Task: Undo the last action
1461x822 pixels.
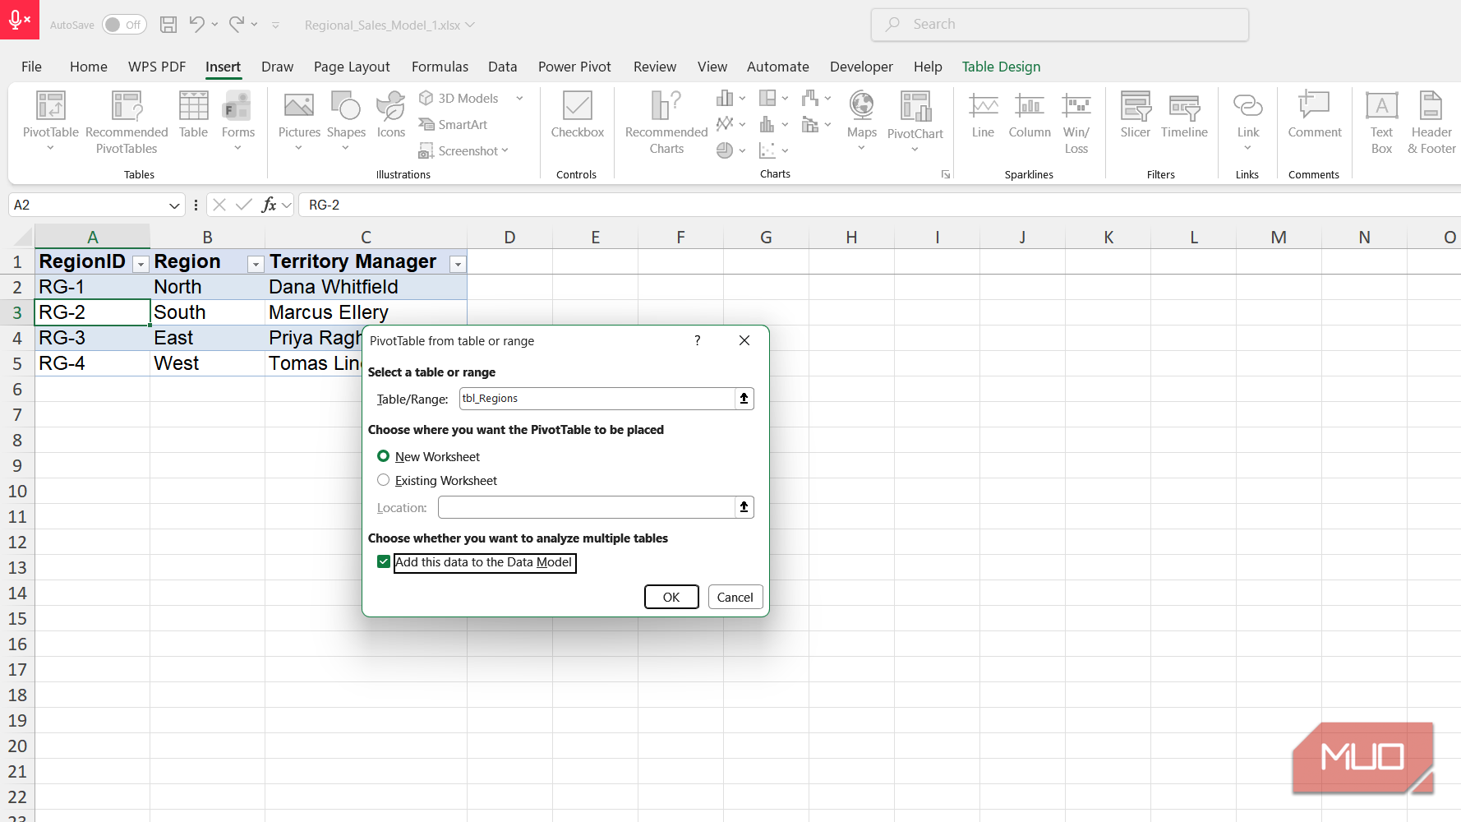Action: 196,25
